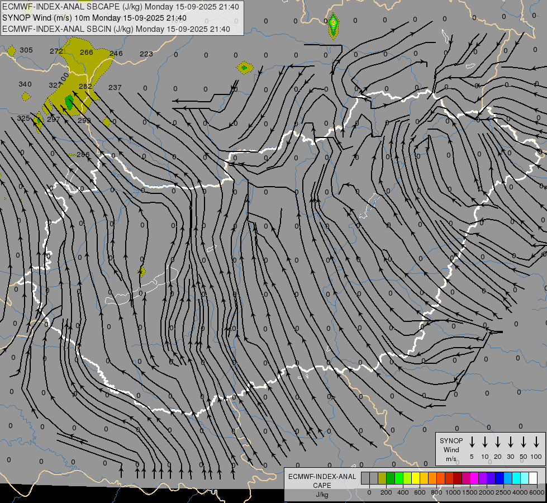Click the 282 CIN value on the map
Image resolution: width=547 pixels, height=503 pixels.
click(85, 86)
